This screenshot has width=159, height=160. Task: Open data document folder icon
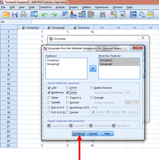pos(6,15)
